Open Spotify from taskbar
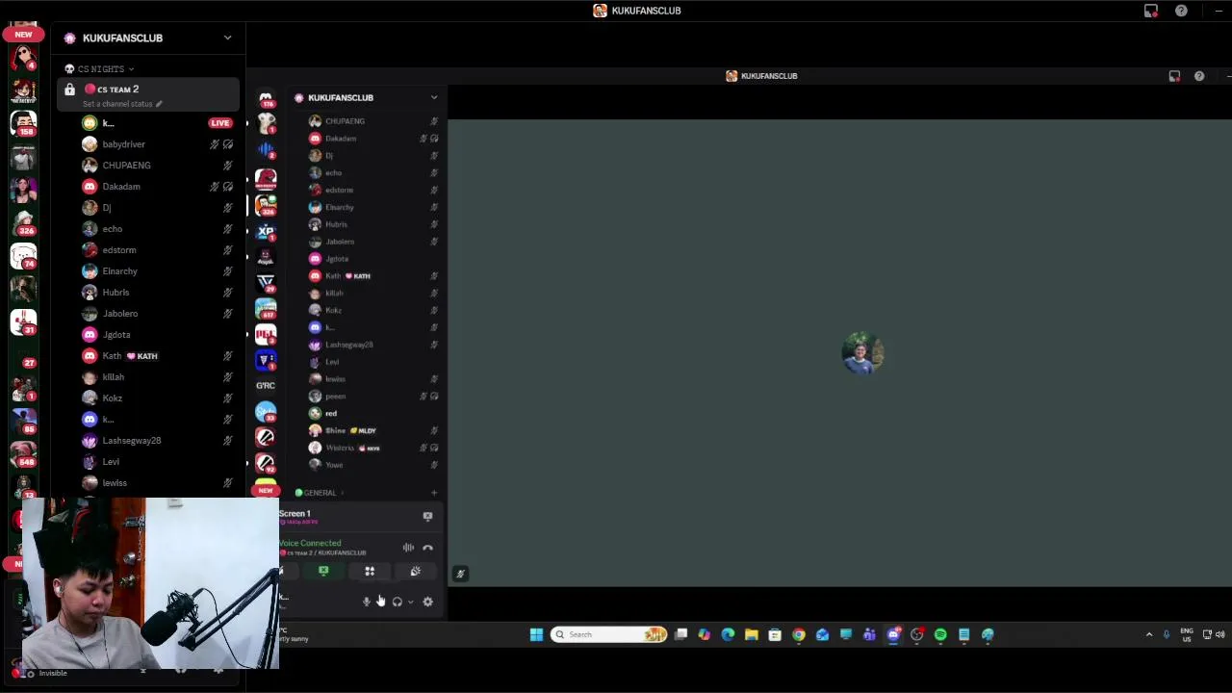 pyautogui.click(x=940, y=634)
